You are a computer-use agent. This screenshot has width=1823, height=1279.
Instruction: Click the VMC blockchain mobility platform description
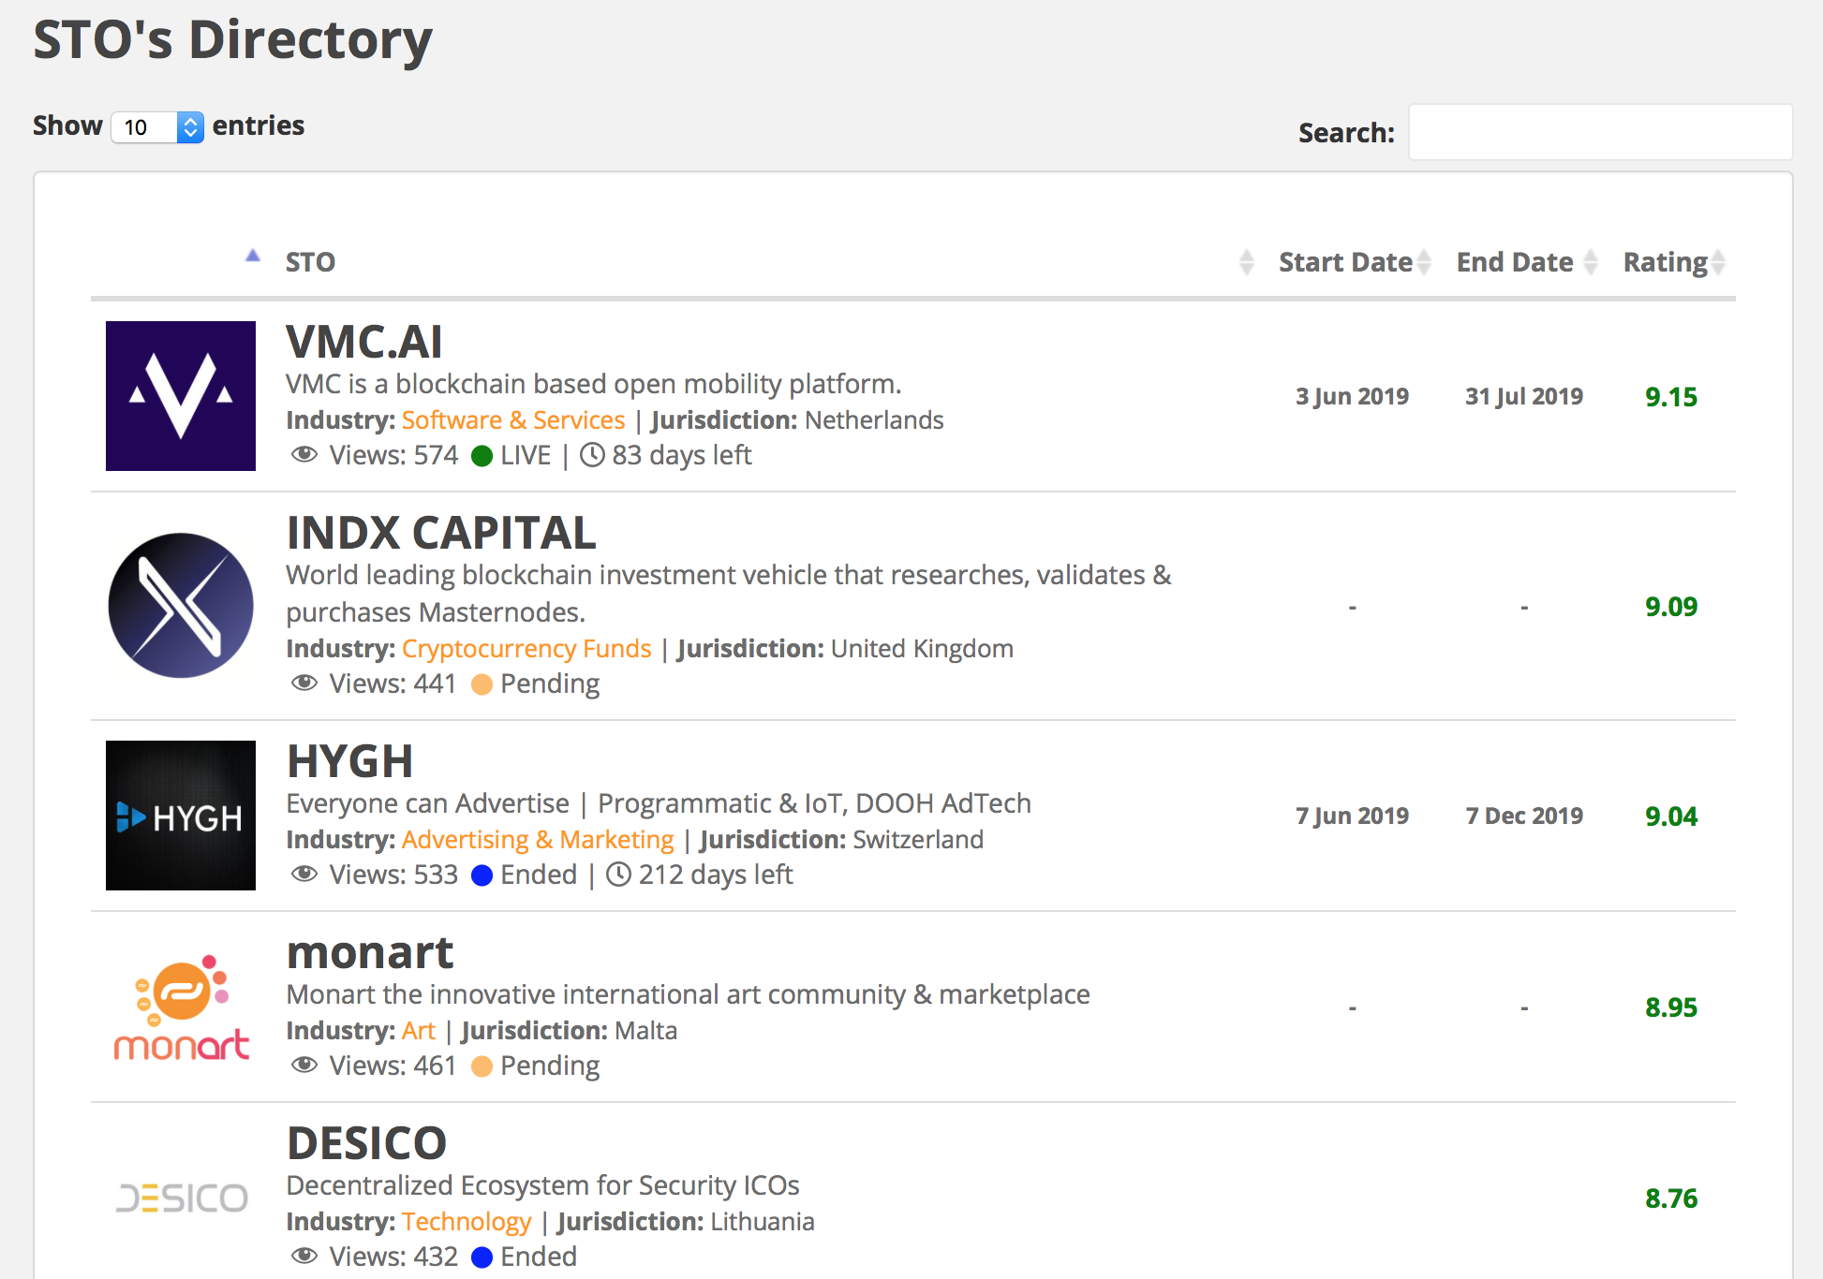coord(593,385)
